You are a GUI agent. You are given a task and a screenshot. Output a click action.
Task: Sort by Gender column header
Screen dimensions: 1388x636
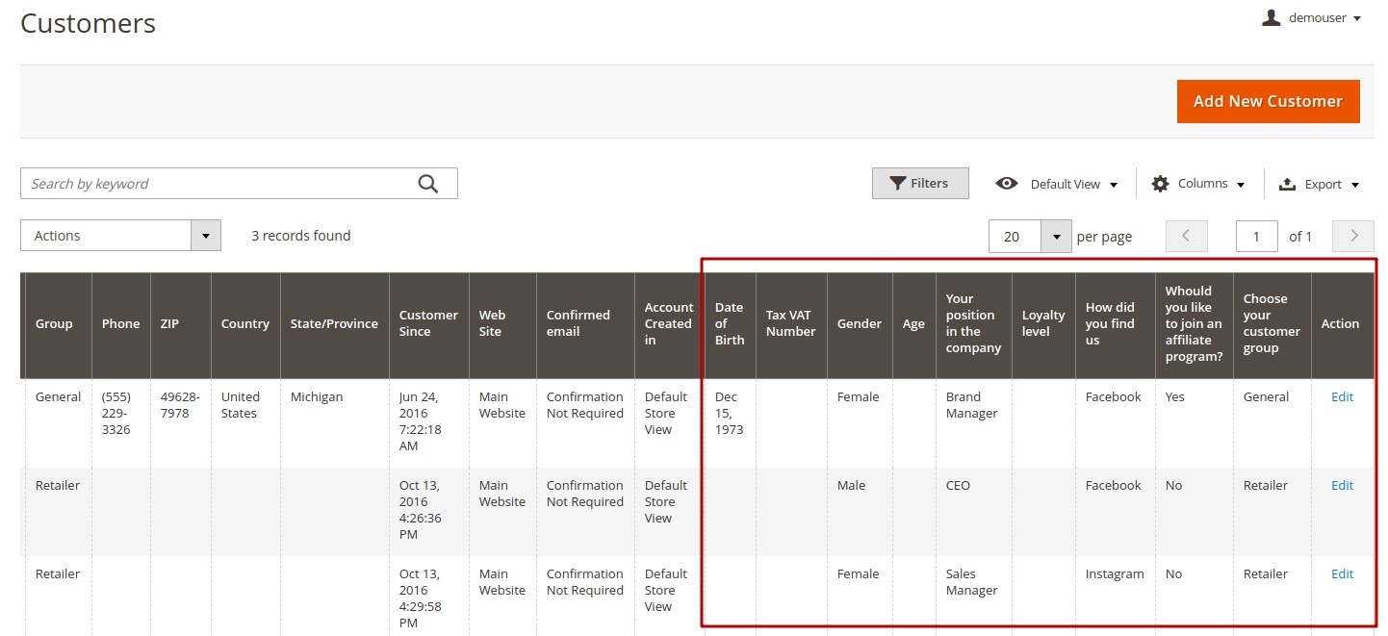click(x=859, y=323)
